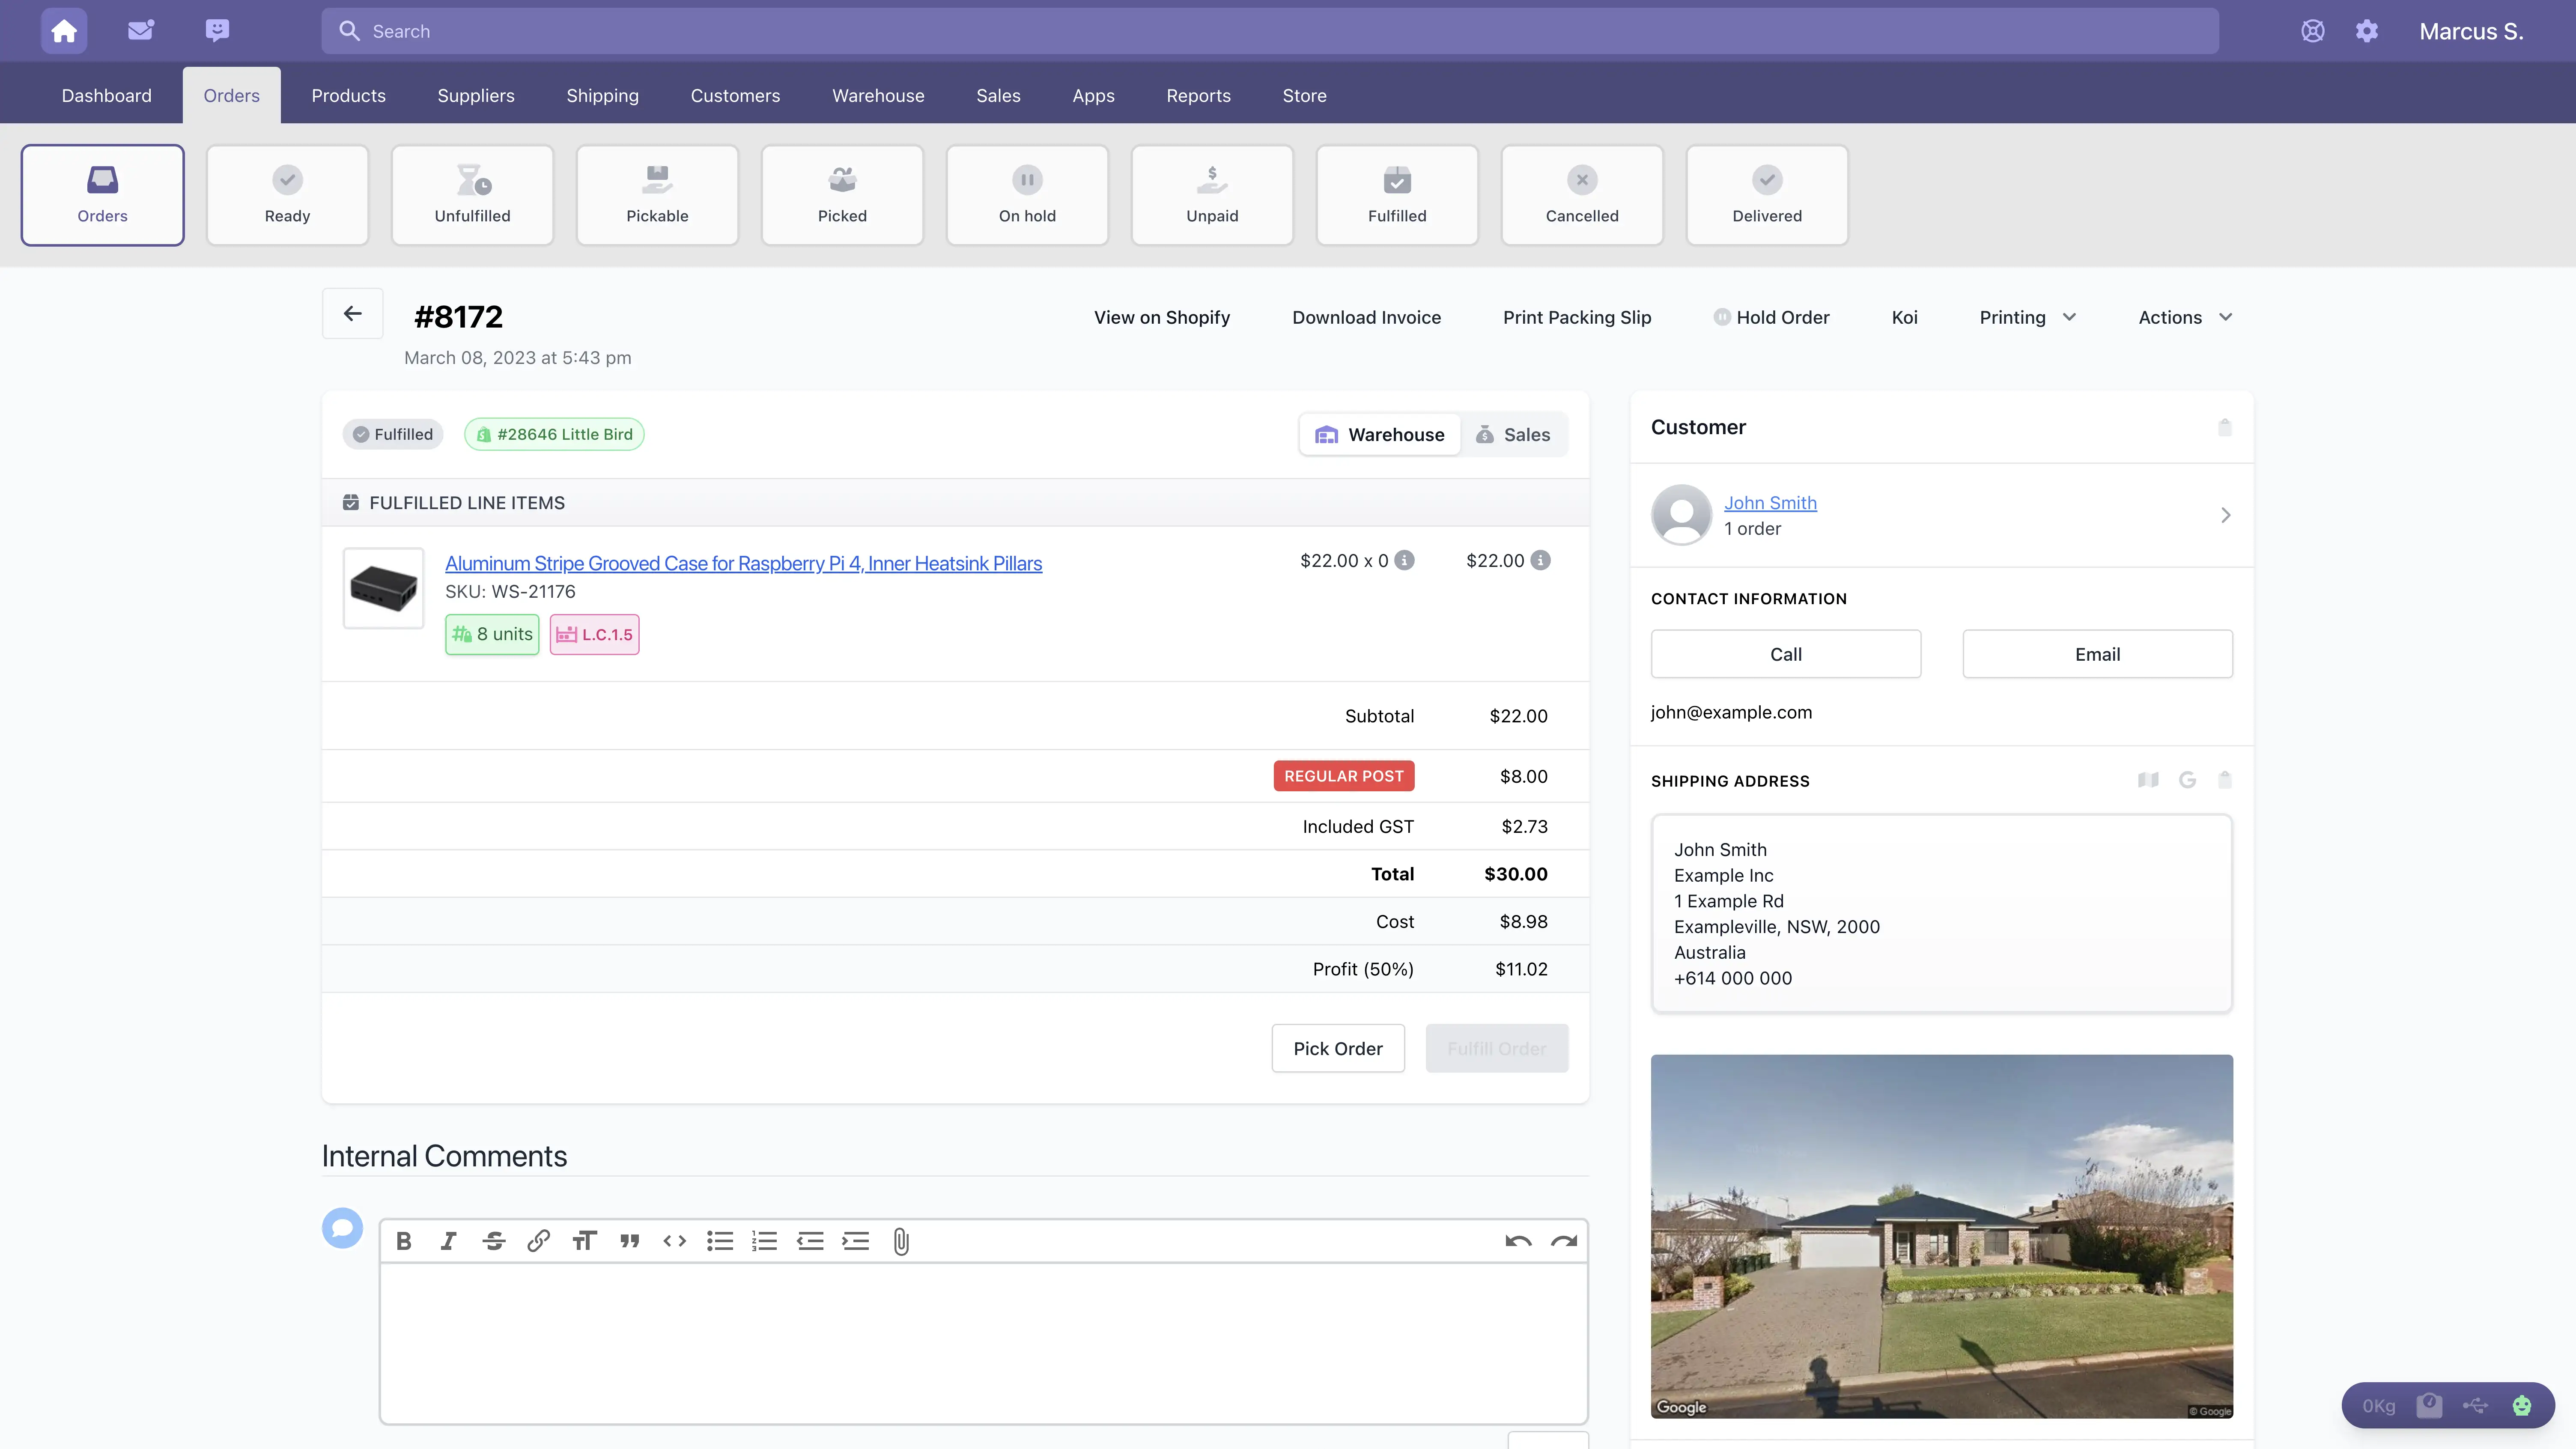
Task: Insert a bulleted list in editor
Action: point(720,1241)
